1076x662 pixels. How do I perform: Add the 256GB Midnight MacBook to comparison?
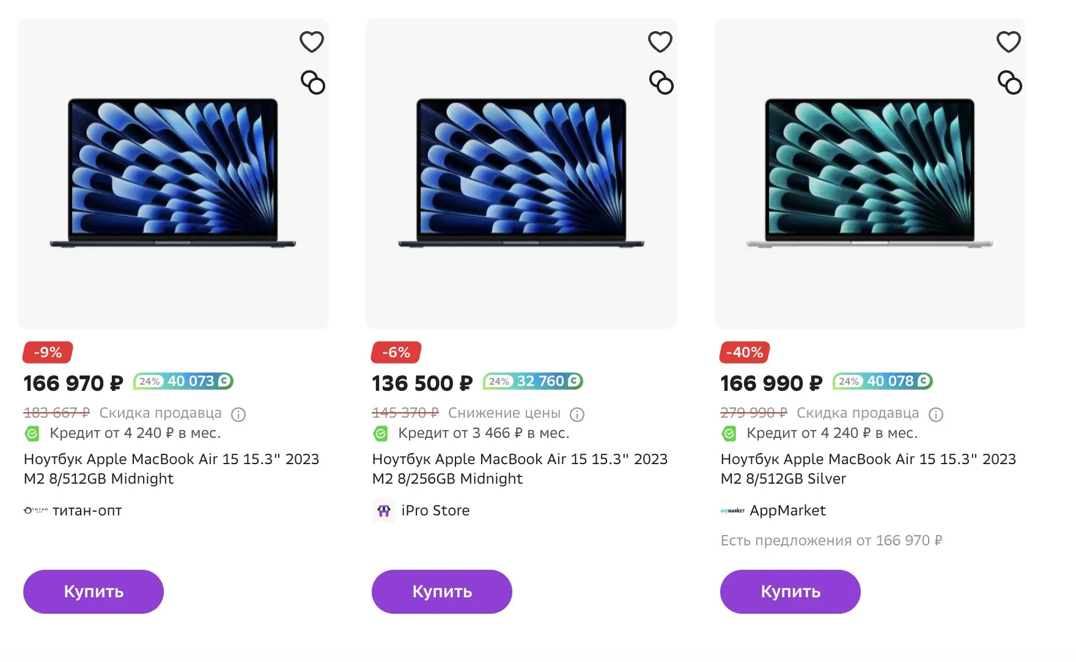click(661, 82)
